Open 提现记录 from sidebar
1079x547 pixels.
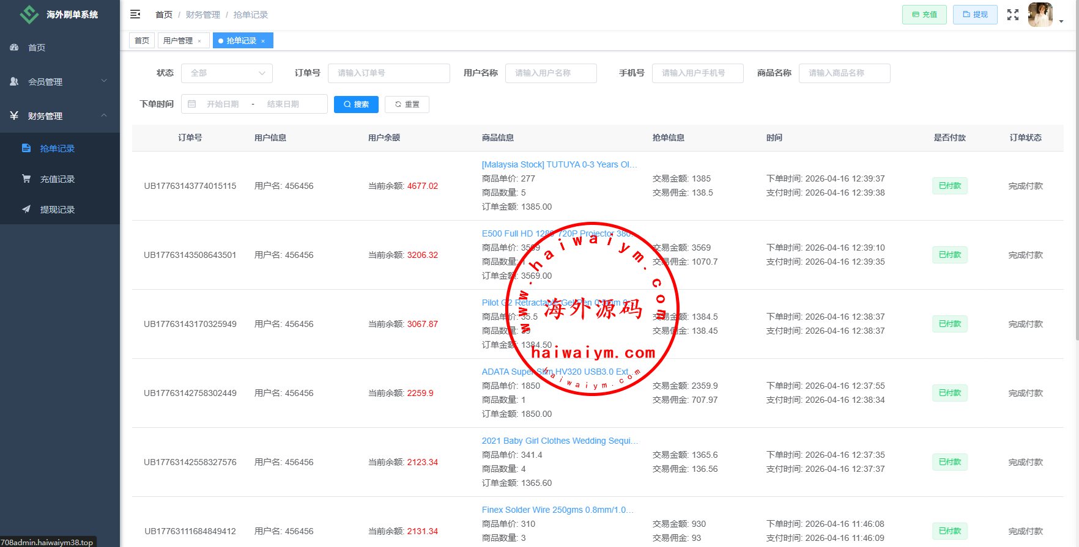coord(57,210)
